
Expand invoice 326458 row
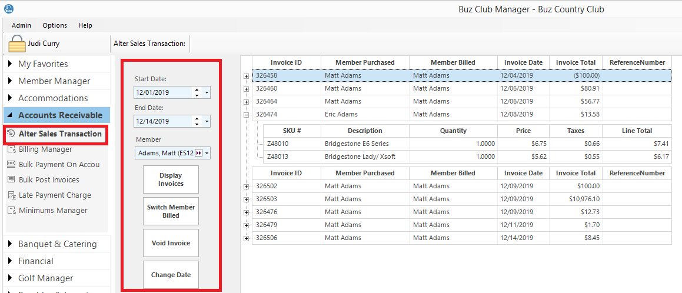[x=246, y=75]
